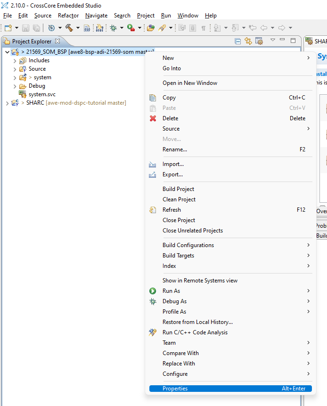Close the Project Explorer tab
Screen dimensions: 327x406
[x=57, y=41]
